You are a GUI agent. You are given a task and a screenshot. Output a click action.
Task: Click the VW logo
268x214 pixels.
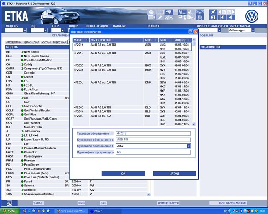tap(252, 16)
